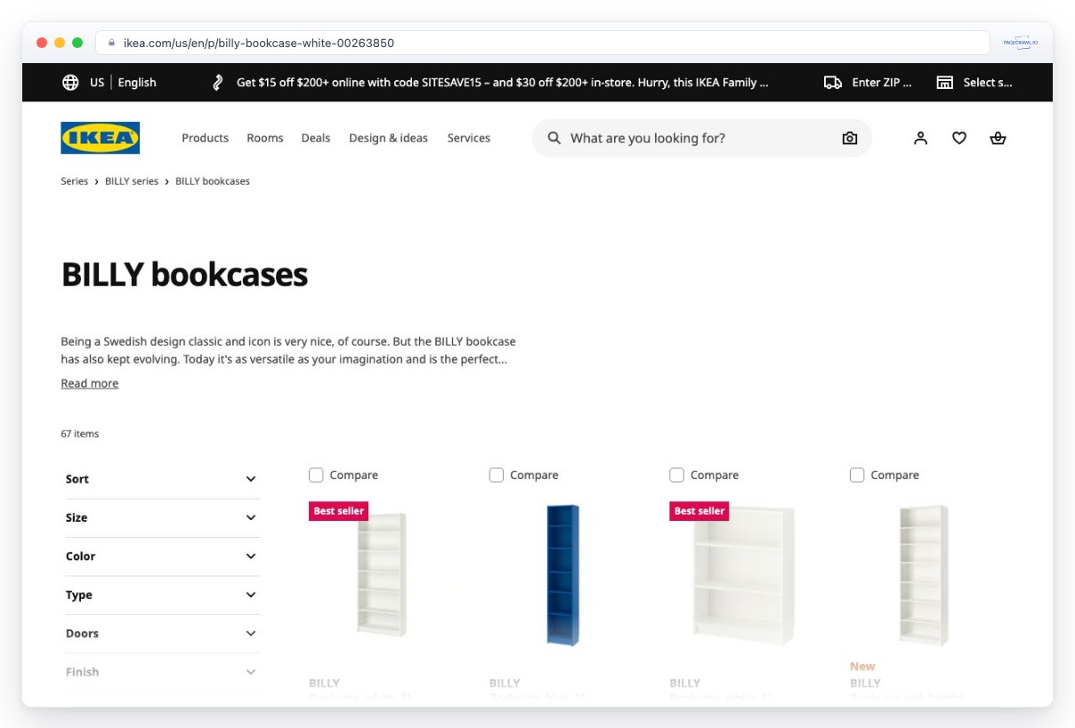Expand the Type filter
Viewport: 1075px width, 728px height.
coord(162,595)
